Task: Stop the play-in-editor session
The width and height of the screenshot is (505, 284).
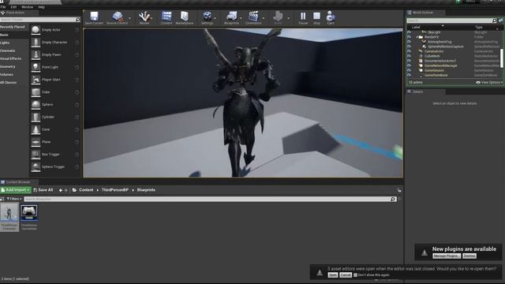Action: 317,16
